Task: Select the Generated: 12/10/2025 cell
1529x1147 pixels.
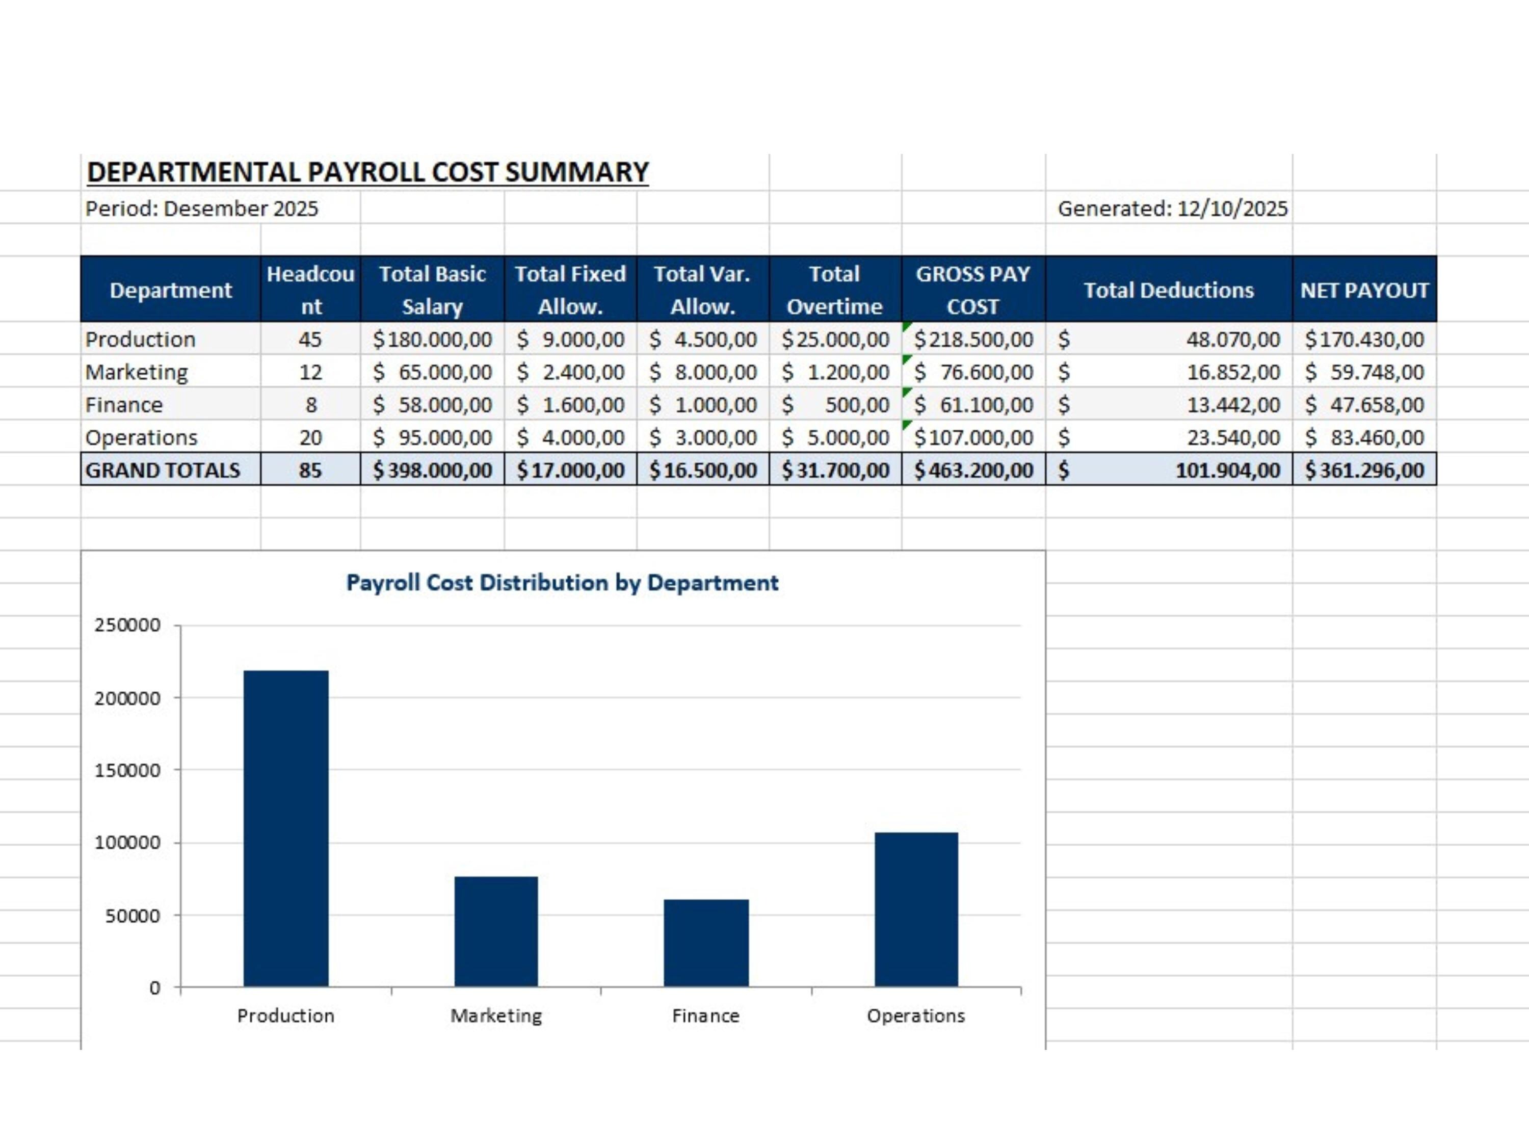Action: click(x=1172, y=208)
